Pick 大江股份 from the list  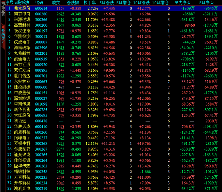click(x=22, y=115)
